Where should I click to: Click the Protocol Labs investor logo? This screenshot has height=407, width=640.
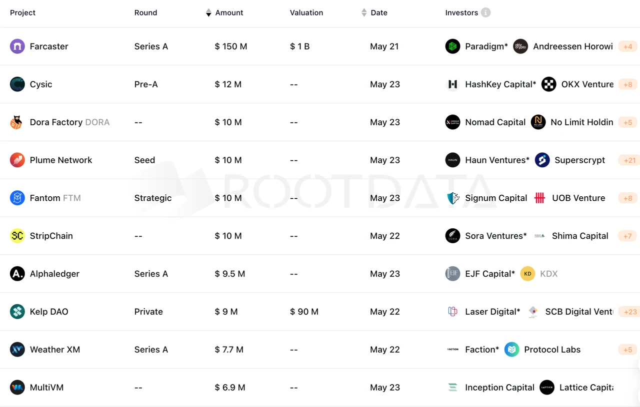(511, 350)
